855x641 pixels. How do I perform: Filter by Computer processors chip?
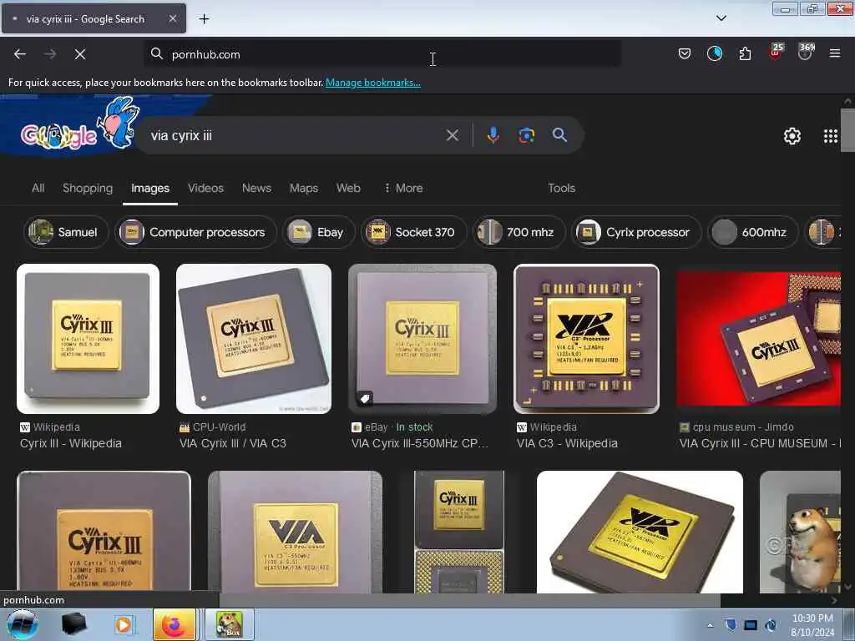click(195, 232)
